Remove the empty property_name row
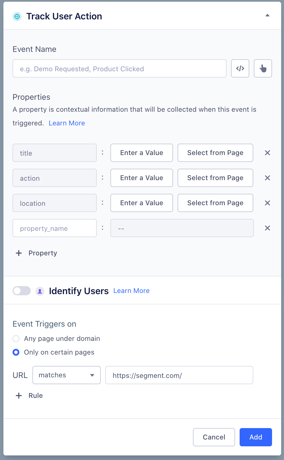 (x=267, y=228)
